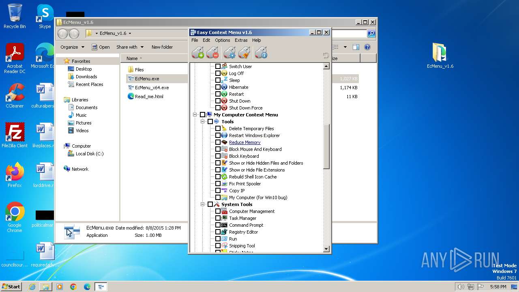The height and width of the screenshot is (292, 519).
Task: Enable the Sleep checkbox
Action: [x=218, y=80]
